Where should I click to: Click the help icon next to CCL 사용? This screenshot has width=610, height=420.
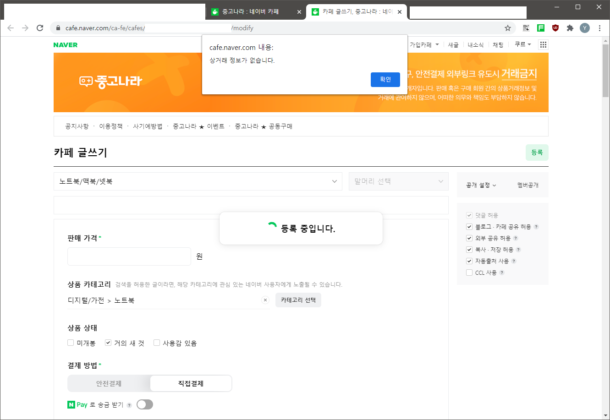click(502, 273)
